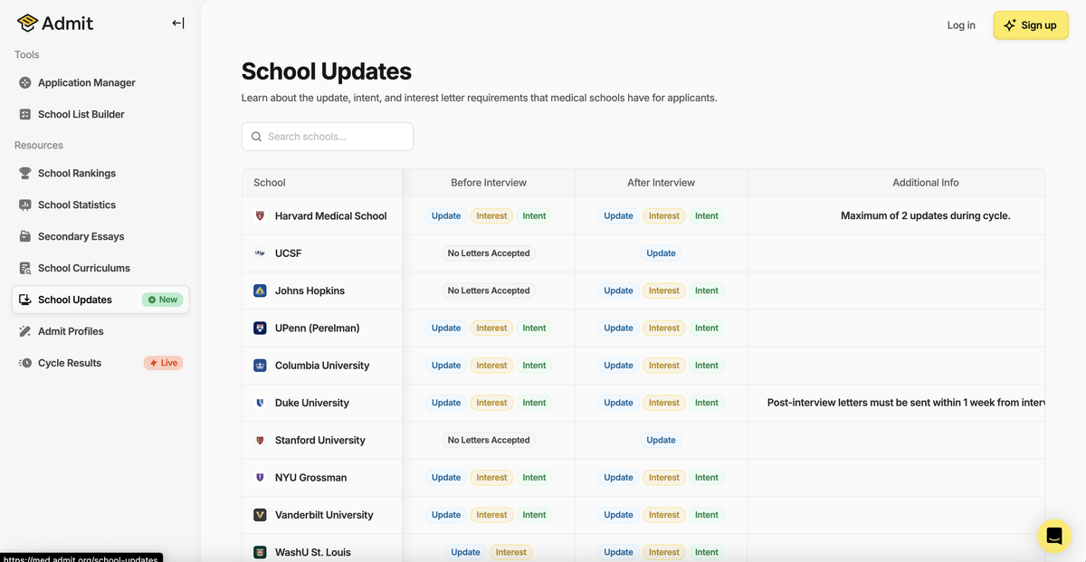
Task: Select the School Rankings trophy icon
Action: (x=25, y=173)
